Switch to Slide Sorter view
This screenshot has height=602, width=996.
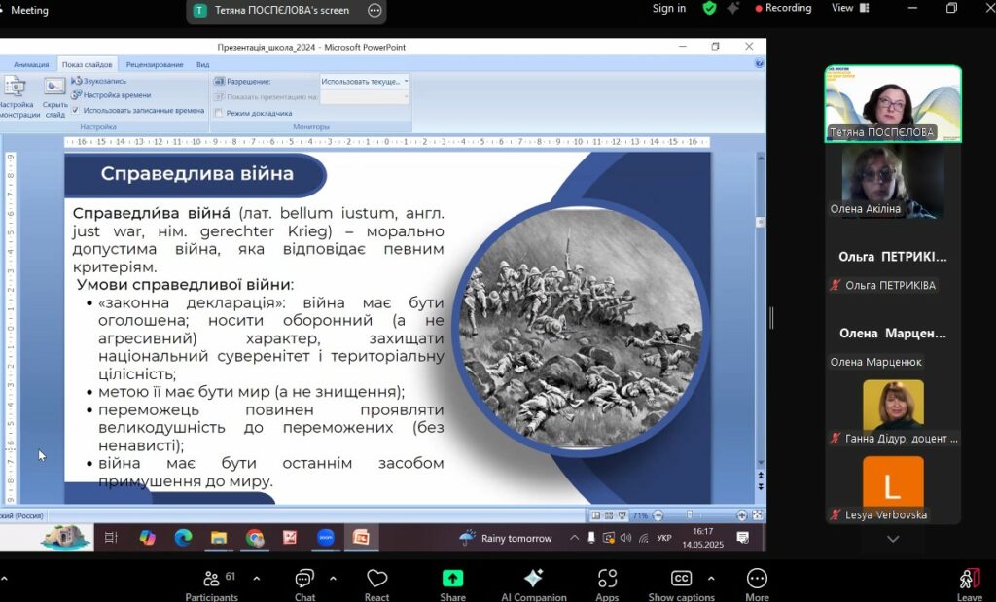click(609, 515)
